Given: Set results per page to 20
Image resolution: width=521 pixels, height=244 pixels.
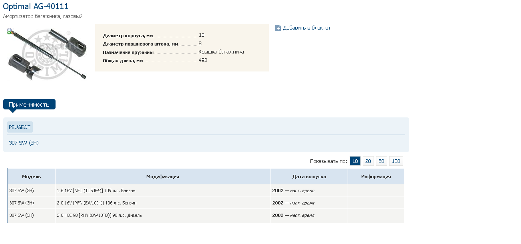Looking at the screenshot, I should tap(368, 161).
